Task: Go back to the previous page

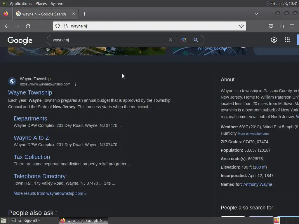Action: pos(7,26)
